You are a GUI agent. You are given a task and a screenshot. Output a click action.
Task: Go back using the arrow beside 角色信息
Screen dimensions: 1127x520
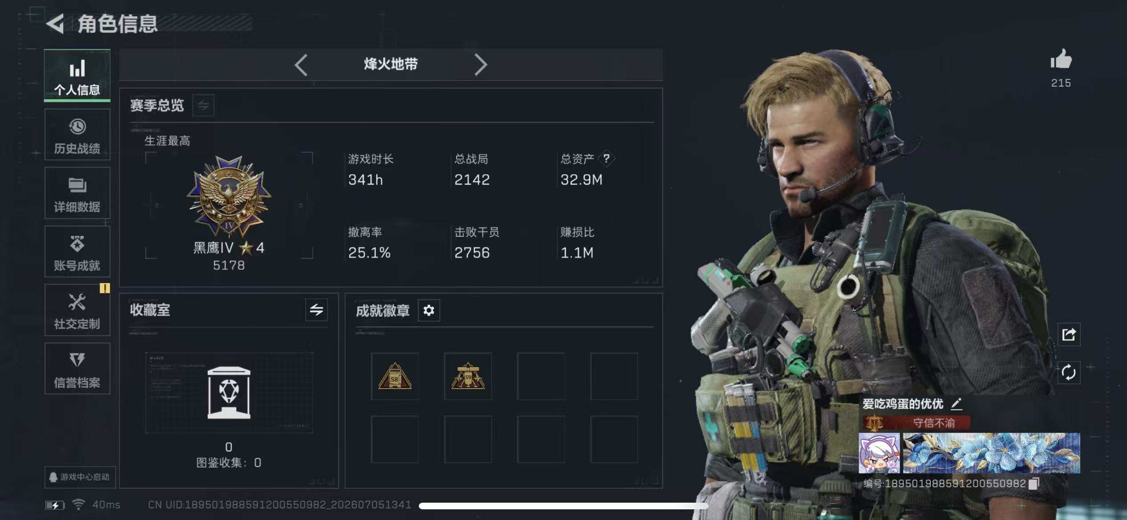click(56, 24)
